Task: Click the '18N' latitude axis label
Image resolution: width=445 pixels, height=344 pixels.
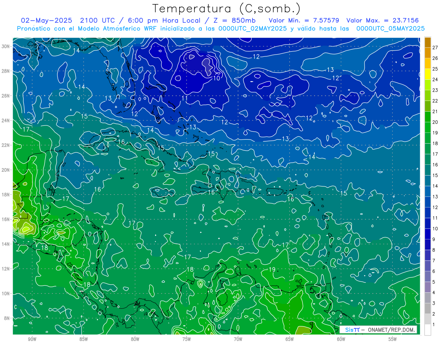Action: [x=6, y=194]
